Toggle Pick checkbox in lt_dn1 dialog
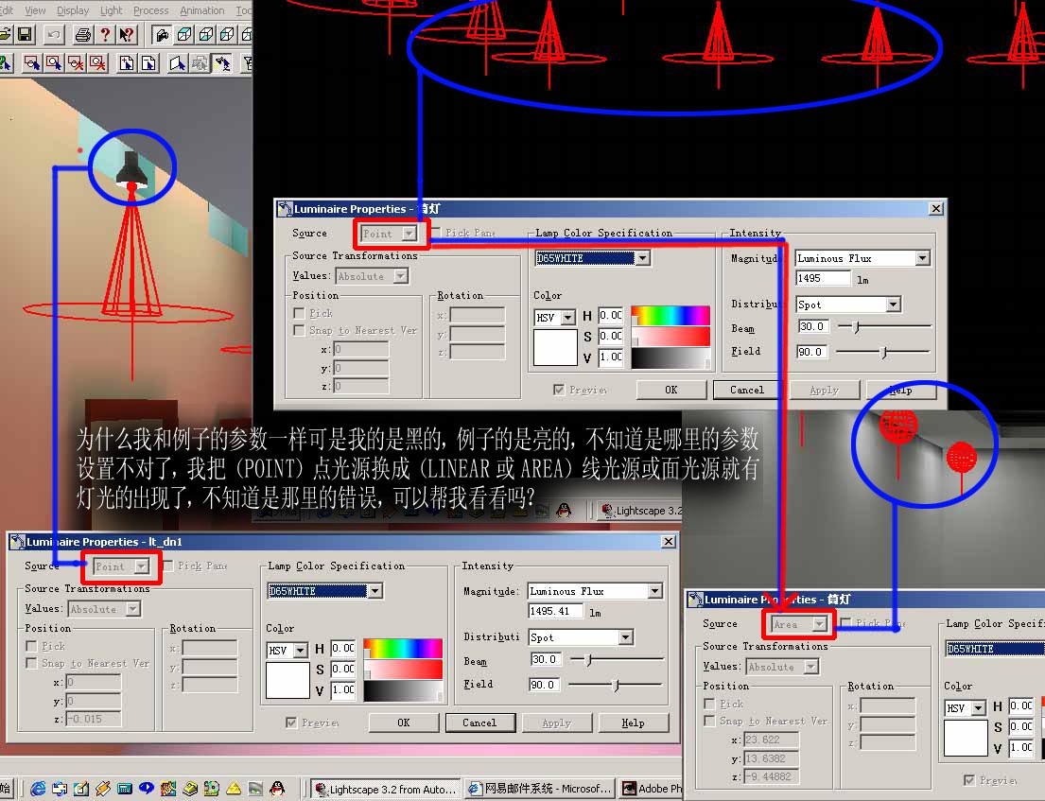Image resolution: width=1045 pixels, height=801 pixels. [31, 646]
